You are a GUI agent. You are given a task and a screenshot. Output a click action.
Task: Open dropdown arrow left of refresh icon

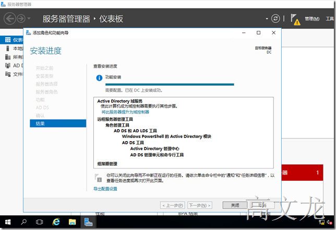tap(267, 19)
